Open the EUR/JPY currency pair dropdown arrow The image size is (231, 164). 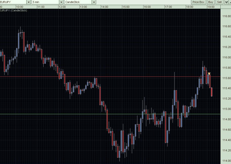29,2
